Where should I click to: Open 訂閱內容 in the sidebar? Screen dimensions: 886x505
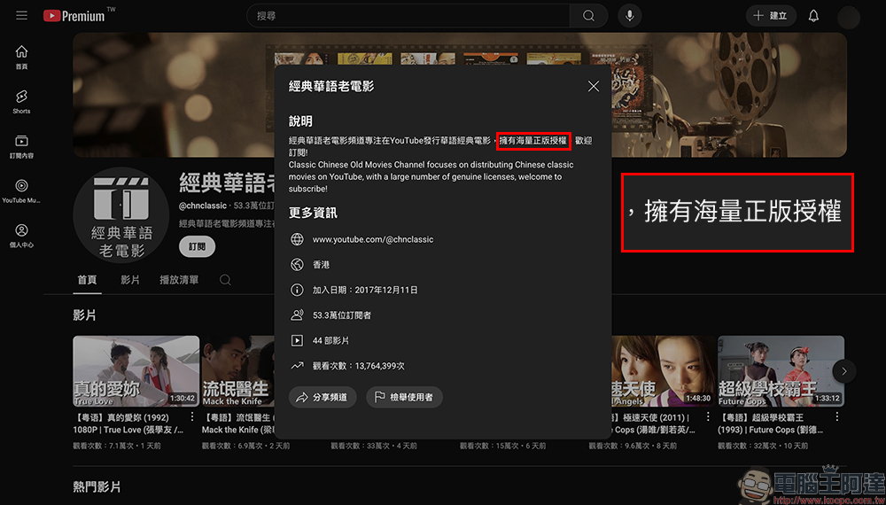[x=21, y=147]
